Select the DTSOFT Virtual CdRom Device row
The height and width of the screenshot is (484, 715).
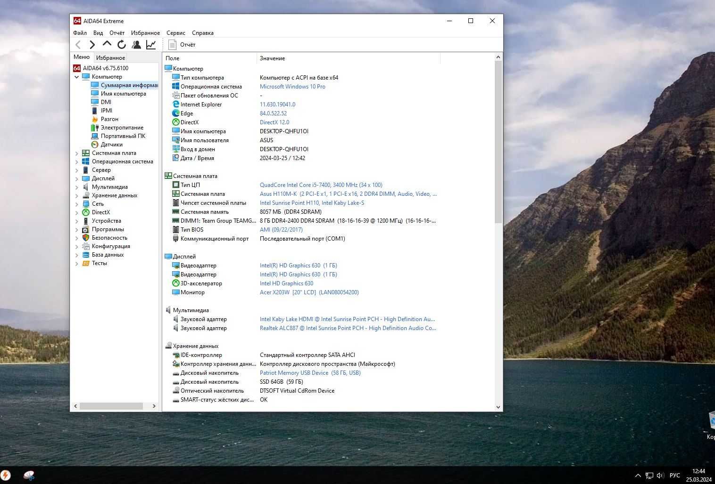[x=297, y=391]
